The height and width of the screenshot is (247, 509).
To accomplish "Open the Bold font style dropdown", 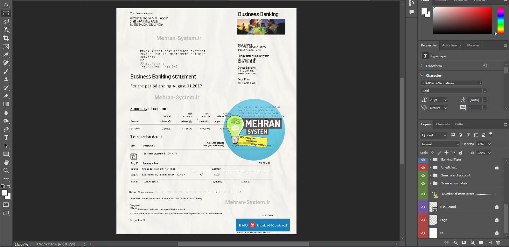I will [x=485, y=91].
